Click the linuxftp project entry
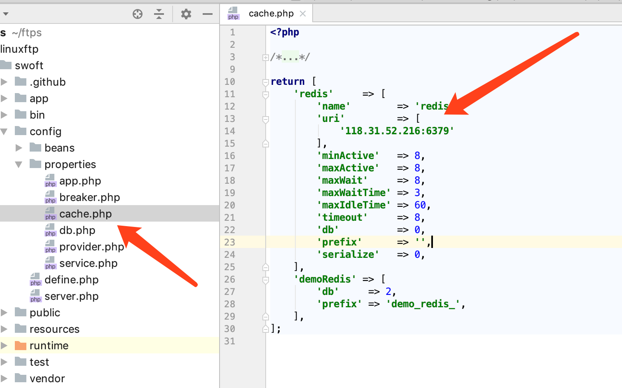The image size is (622, 388). click(19, 49)
